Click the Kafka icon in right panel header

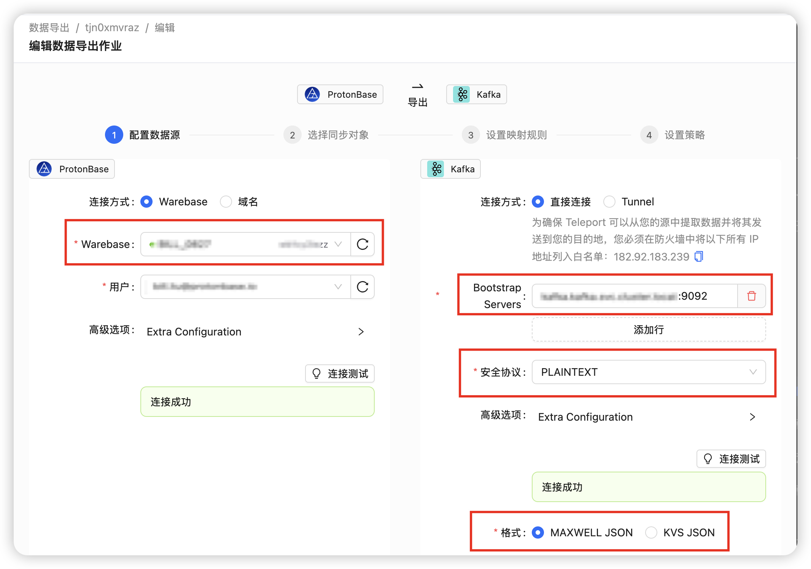436,169
